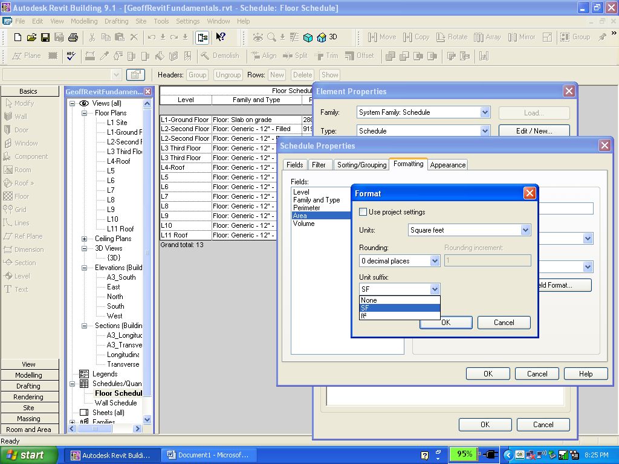The image size is (619, 464).
Task: Select the Align tool
Action: (x=264, y=56)
